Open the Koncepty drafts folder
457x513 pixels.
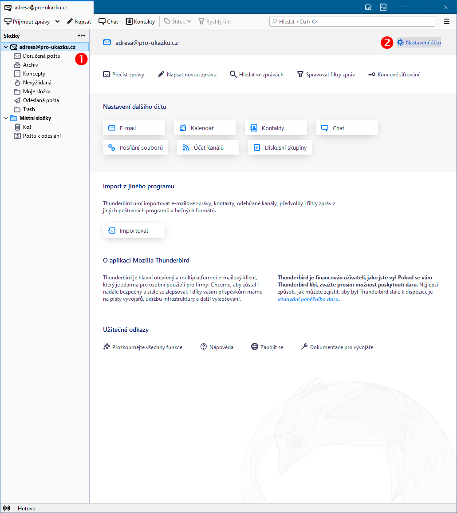point(30,74)
